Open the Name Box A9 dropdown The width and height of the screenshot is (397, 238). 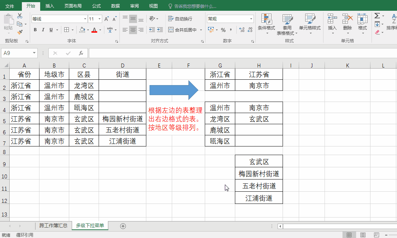(x=34, y=53)
